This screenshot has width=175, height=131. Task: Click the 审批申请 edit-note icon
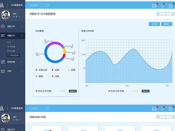[3, 62]
